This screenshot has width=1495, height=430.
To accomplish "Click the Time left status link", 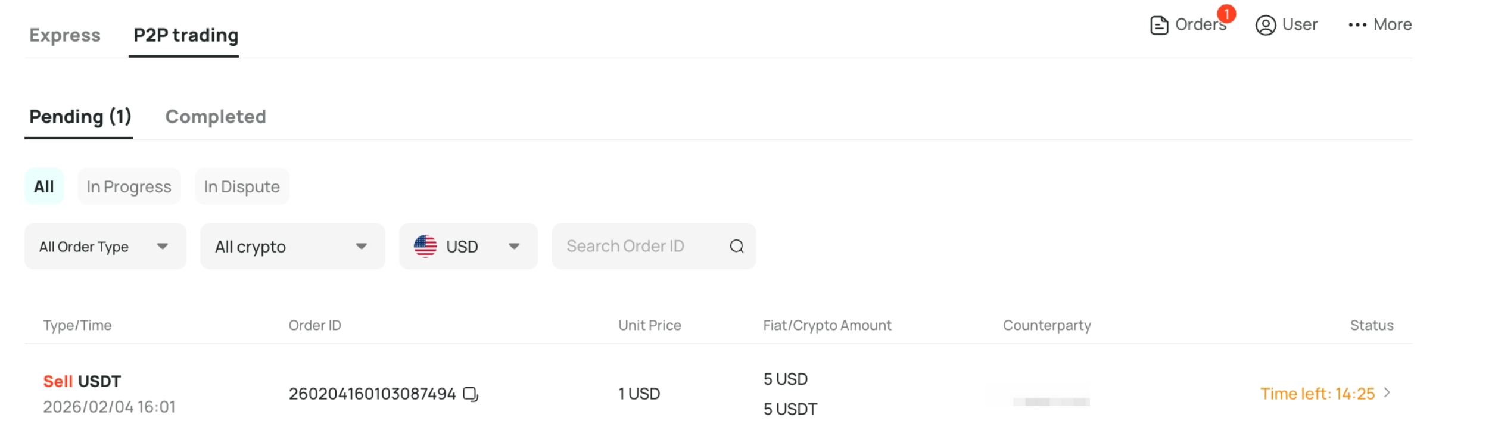I will pyautogui.click(x=1318, y=394).
